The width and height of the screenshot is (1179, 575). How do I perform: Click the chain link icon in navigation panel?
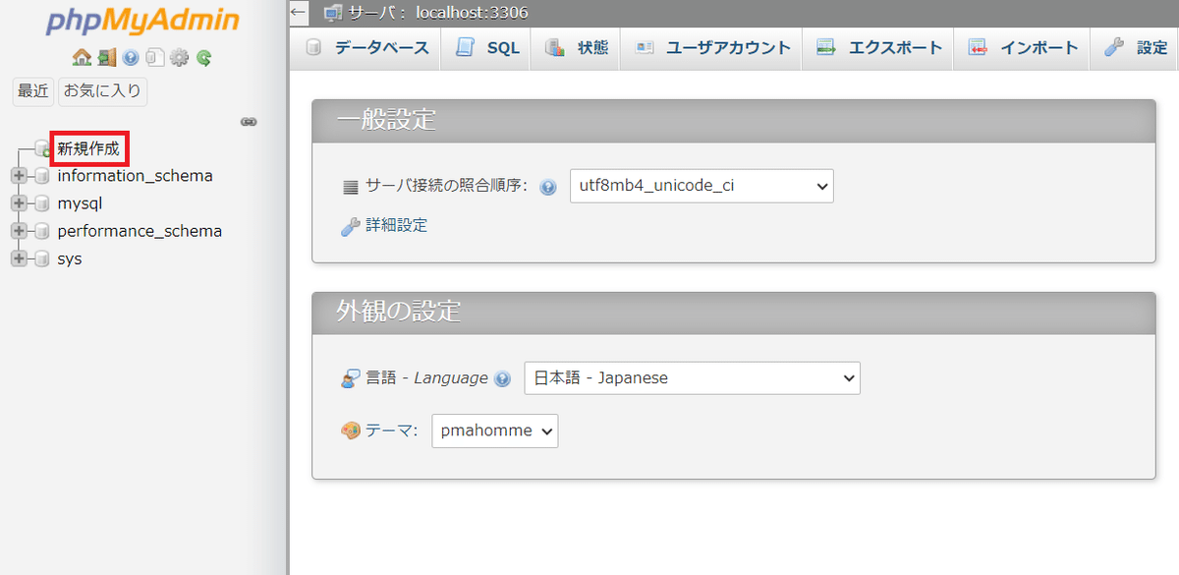(x=249, y=122)
